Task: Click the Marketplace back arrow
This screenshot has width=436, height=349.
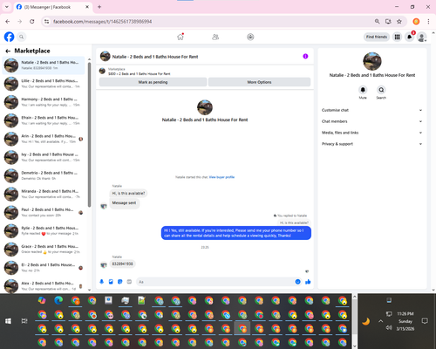Action: (8, 51)
